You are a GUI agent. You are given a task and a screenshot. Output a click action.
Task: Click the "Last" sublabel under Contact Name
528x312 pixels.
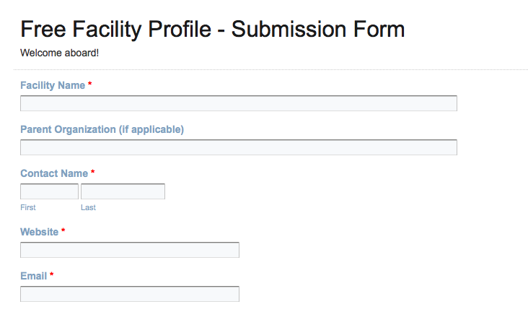click(88, 207)
